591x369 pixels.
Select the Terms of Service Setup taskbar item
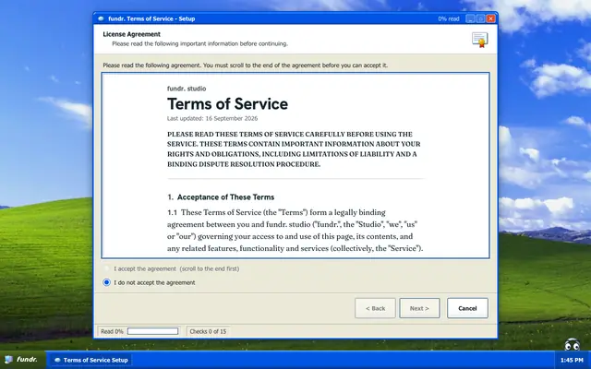pyautogui.click(x=90, y=360)
